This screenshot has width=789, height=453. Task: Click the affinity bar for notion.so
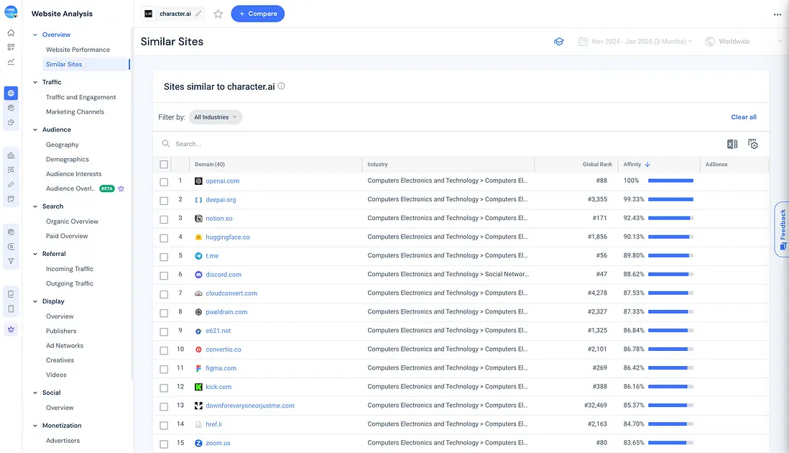670,219
